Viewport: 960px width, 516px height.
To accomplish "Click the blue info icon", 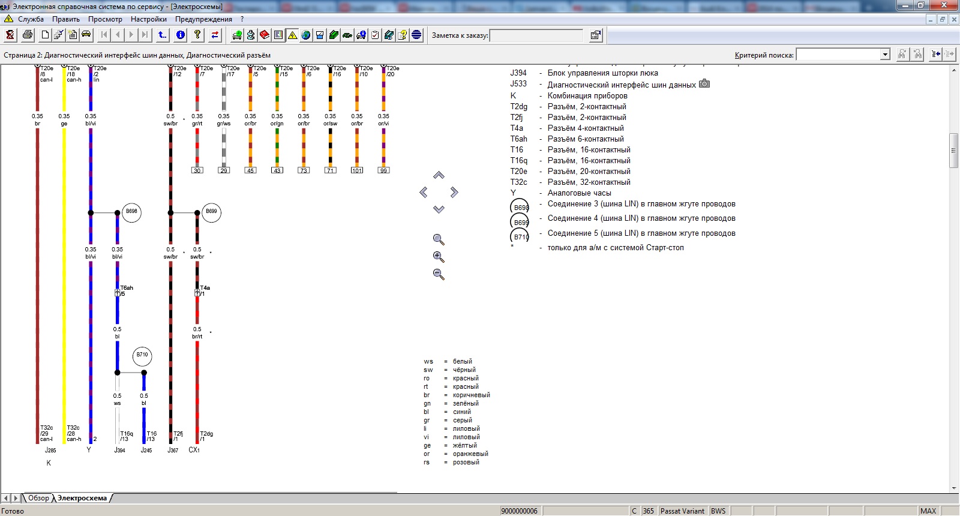I will 181,35.
